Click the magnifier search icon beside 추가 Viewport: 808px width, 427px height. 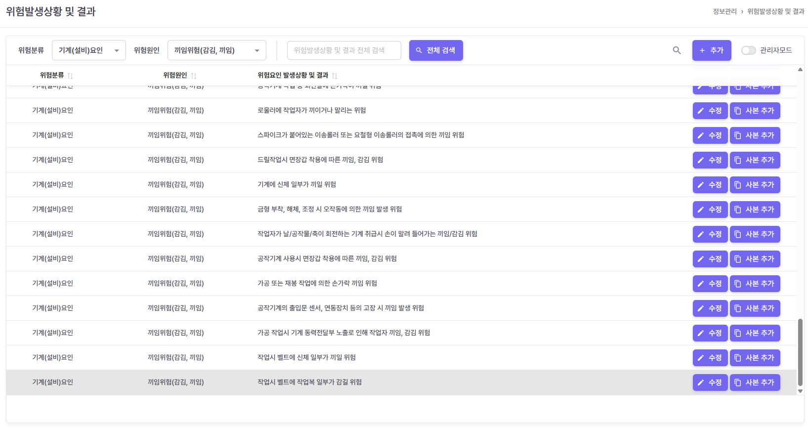click(x=677, y=50)
